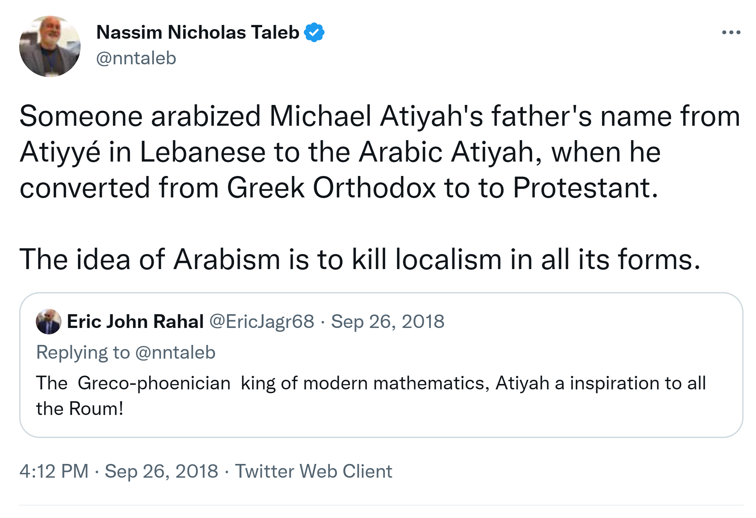Click the blue verified badge
Screen dimensions: 756x518
click(314, 32)
